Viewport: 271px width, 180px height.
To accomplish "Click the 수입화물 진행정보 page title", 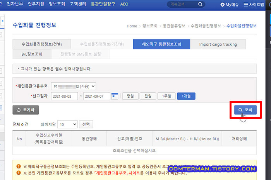I will coord(34,25).
